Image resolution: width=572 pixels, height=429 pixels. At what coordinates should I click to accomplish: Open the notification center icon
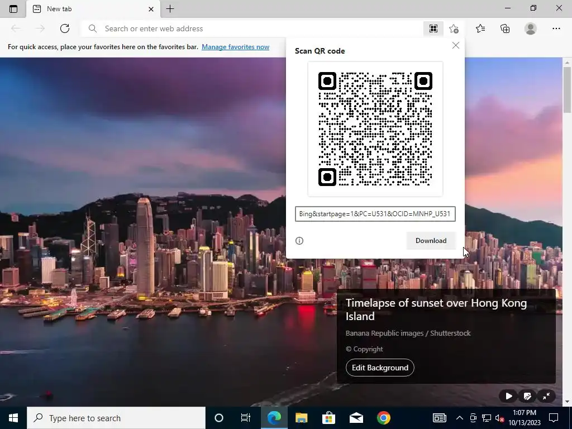point(554,418)
